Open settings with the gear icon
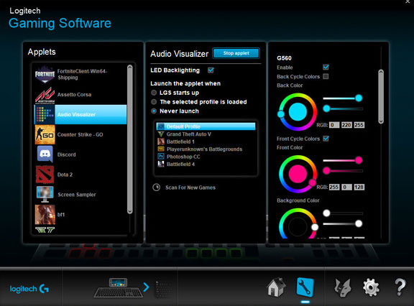414x306 pixels. (x=371, y=287)
